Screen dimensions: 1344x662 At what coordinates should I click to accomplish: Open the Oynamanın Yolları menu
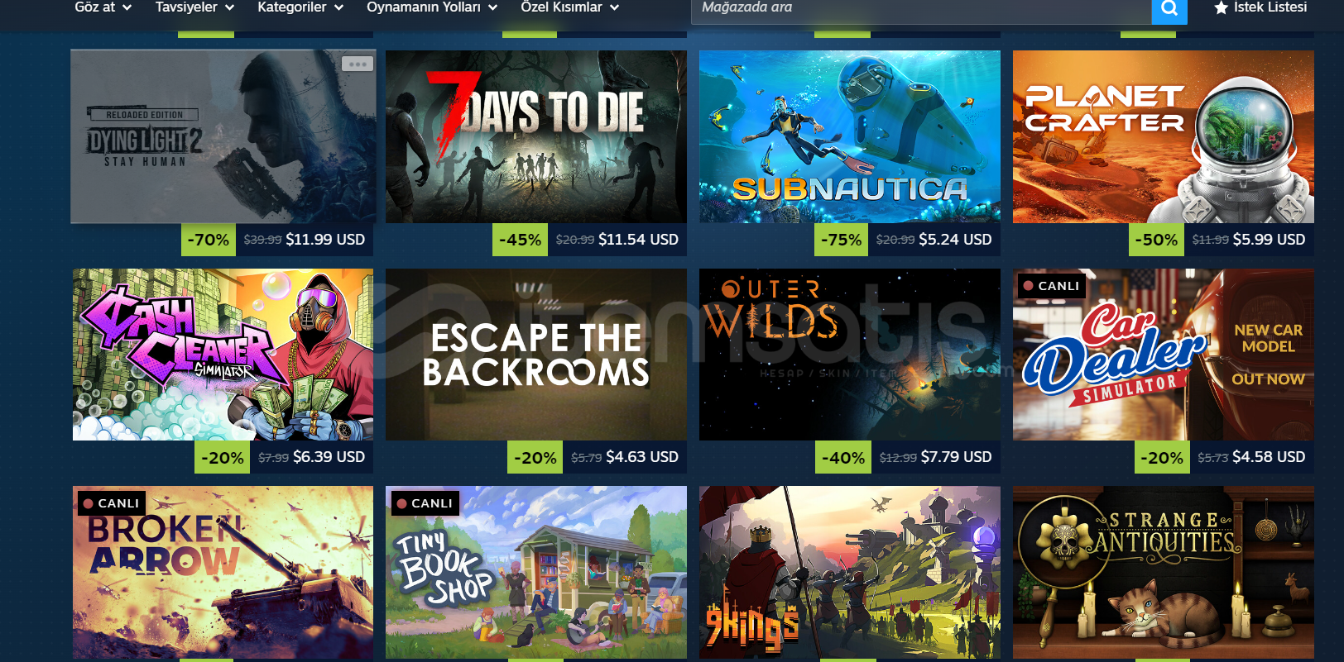tap(432, 7)
